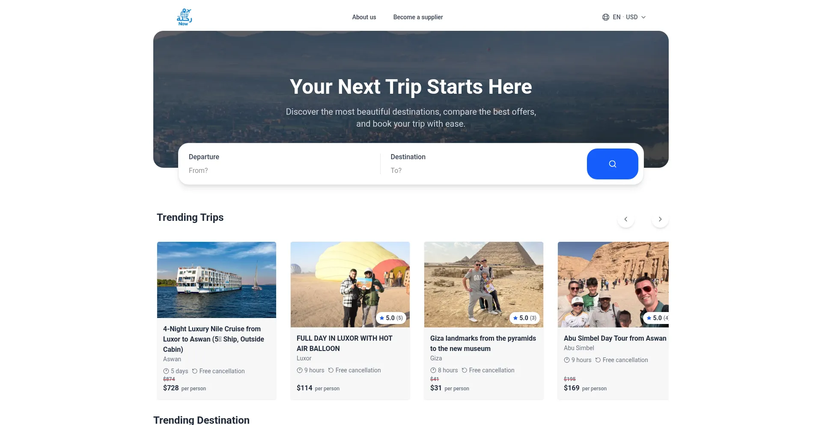Open the About us page
Image resolution: width=822 pixels, height=425 pixels.
pyautogui.click(x=364, y=17)
